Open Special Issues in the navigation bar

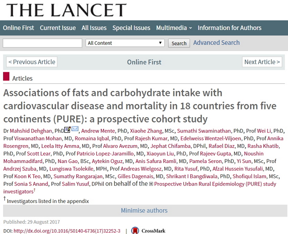131,28
